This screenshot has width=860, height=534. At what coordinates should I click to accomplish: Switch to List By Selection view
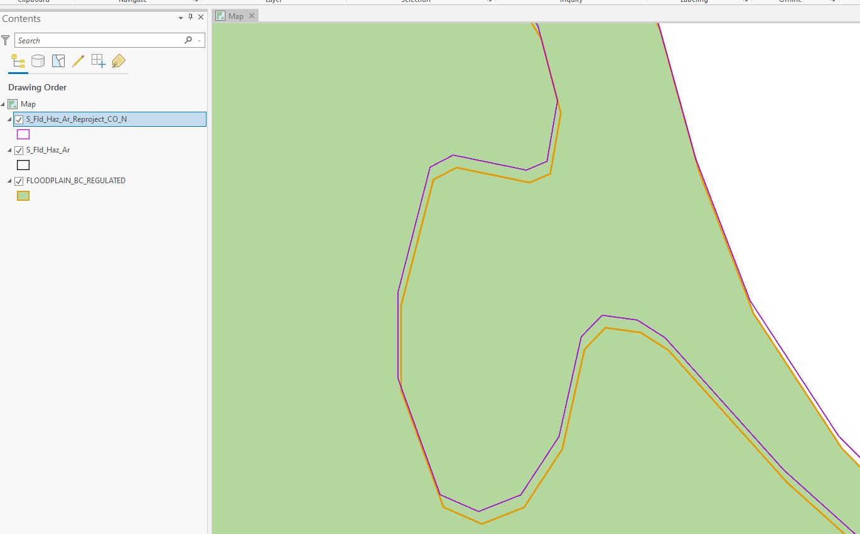coord(58,61)
